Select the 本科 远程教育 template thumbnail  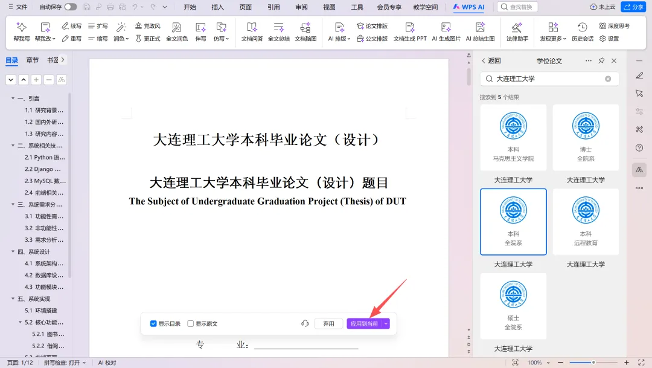coord(586,222)
